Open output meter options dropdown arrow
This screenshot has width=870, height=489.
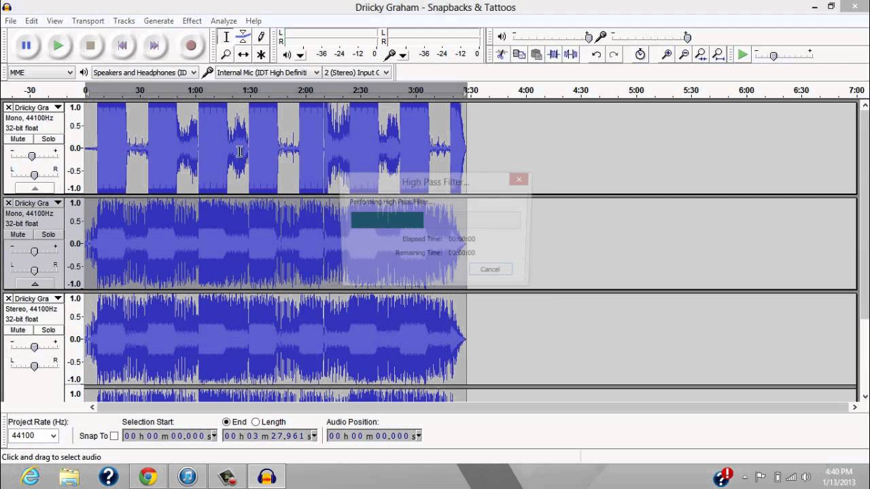coord(300,55)
